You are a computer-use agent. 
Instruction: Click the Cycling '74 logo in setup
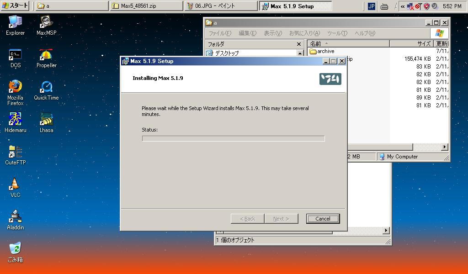coord(330,79)
